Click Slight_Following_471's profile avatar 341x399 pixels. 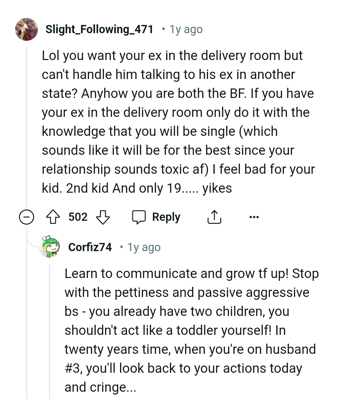pos(27,29)
